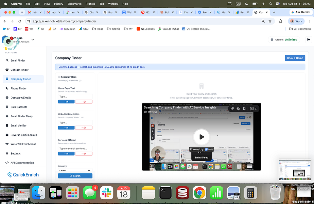Click Chrome page zoom magnifier icon

point(263,21)
